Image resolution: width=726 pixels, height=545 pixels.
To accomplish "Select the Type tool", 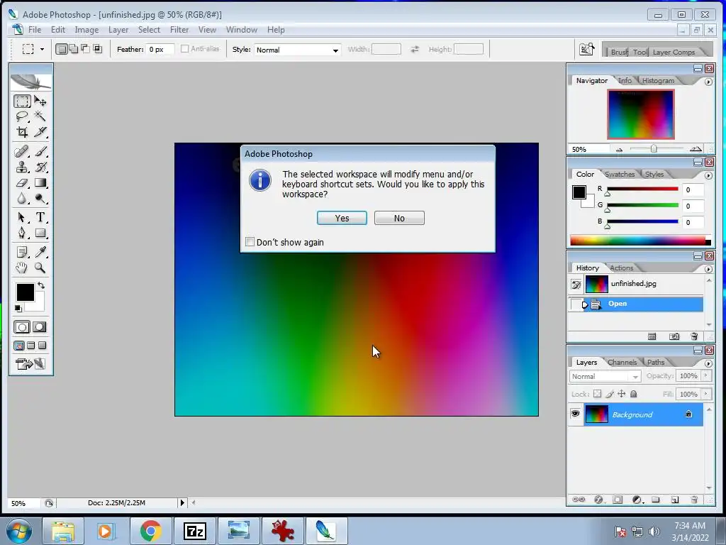I will click(x=40, y=217).
